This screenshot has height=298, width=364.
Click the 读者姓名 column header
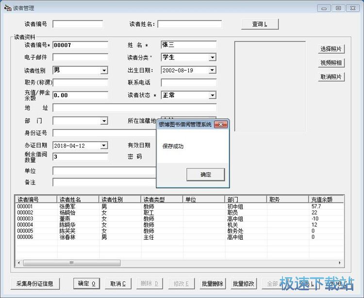coord(78,200)
